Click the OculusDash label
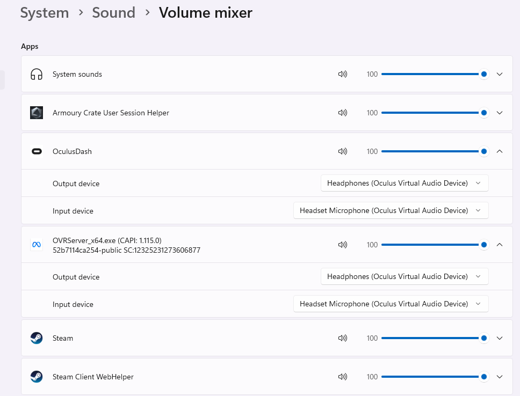Screen dimensions: 520x396 [72, 151]
